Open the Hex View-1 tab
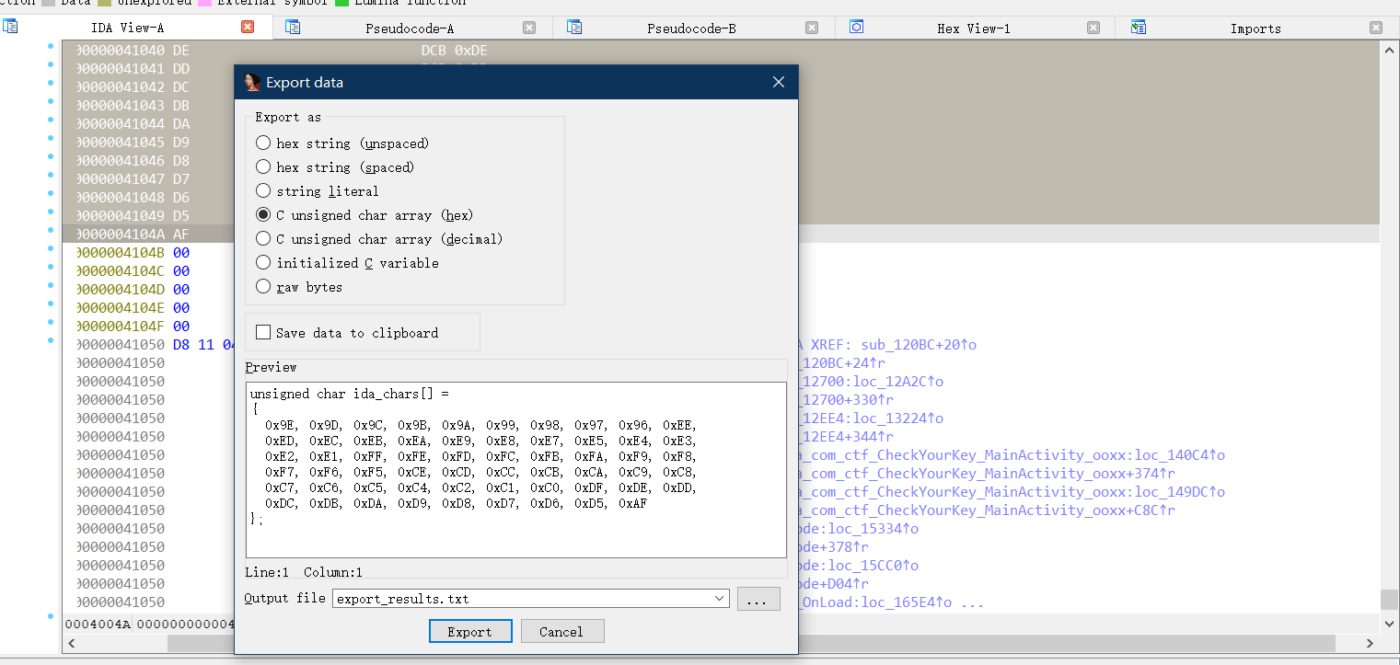 [x=974, y=29]
